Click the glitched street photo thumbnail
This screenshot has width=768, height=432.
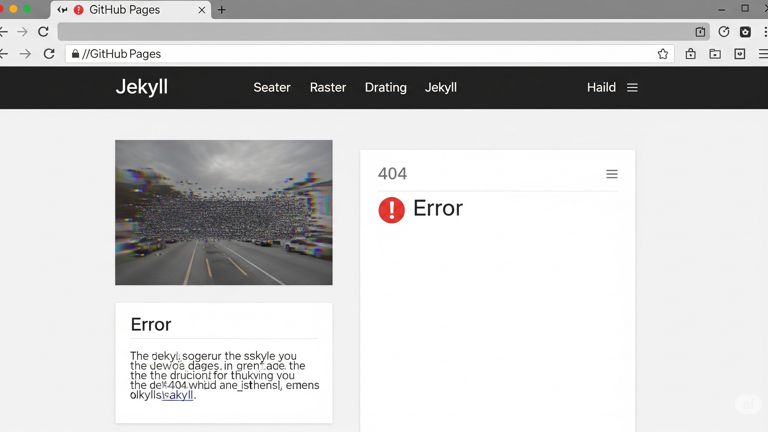224,213
